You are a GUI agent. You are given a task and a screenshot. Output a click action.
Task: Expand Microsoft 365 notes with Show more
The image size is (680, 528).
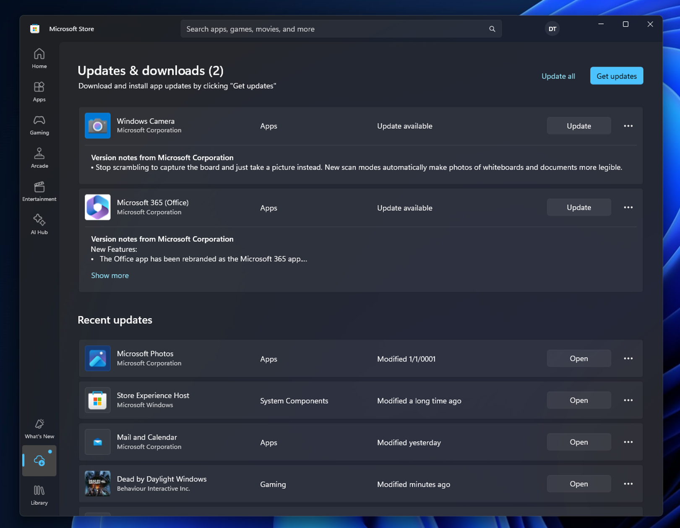pos(110,276)
